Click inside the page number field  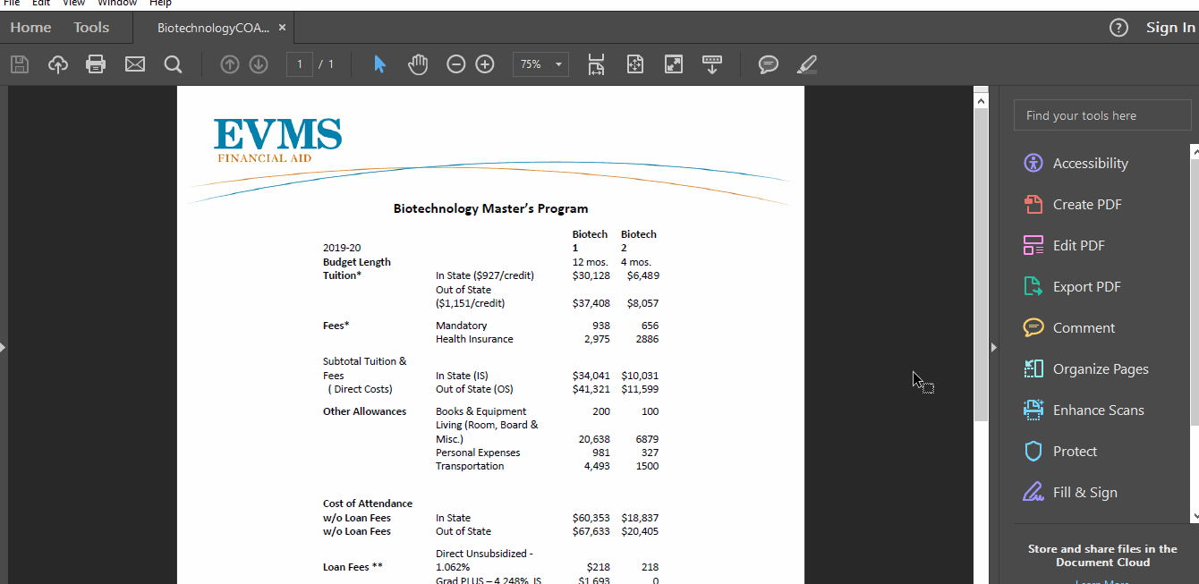[x=299, y=63]
